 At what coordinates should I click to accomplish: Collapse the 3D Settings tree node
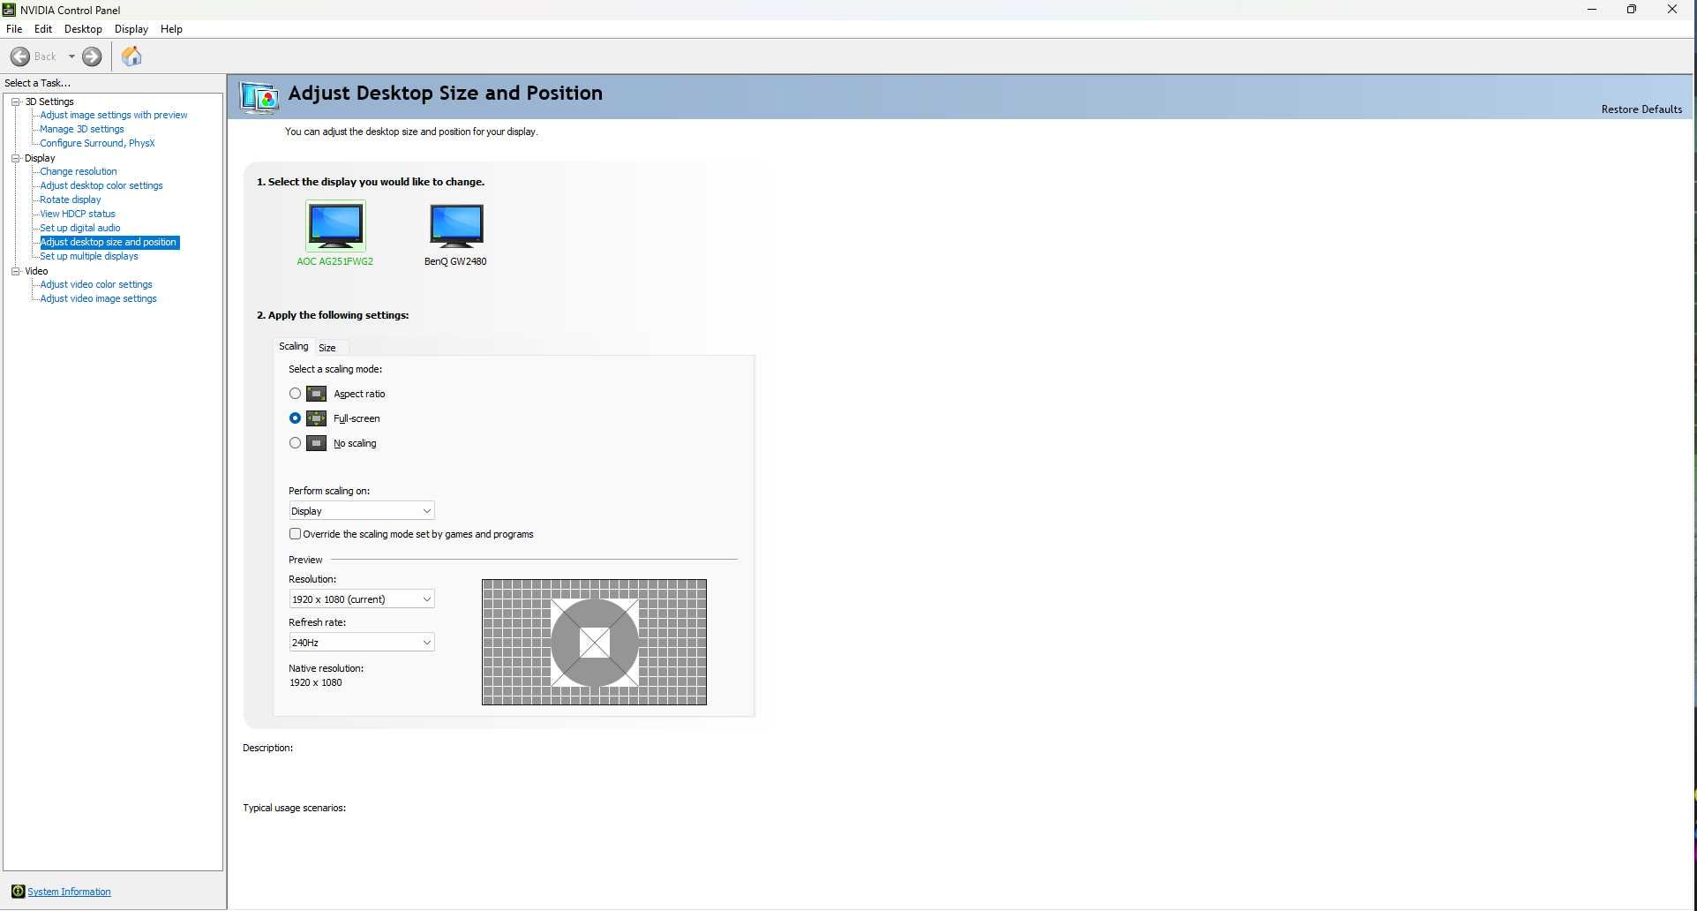[16, 102]
